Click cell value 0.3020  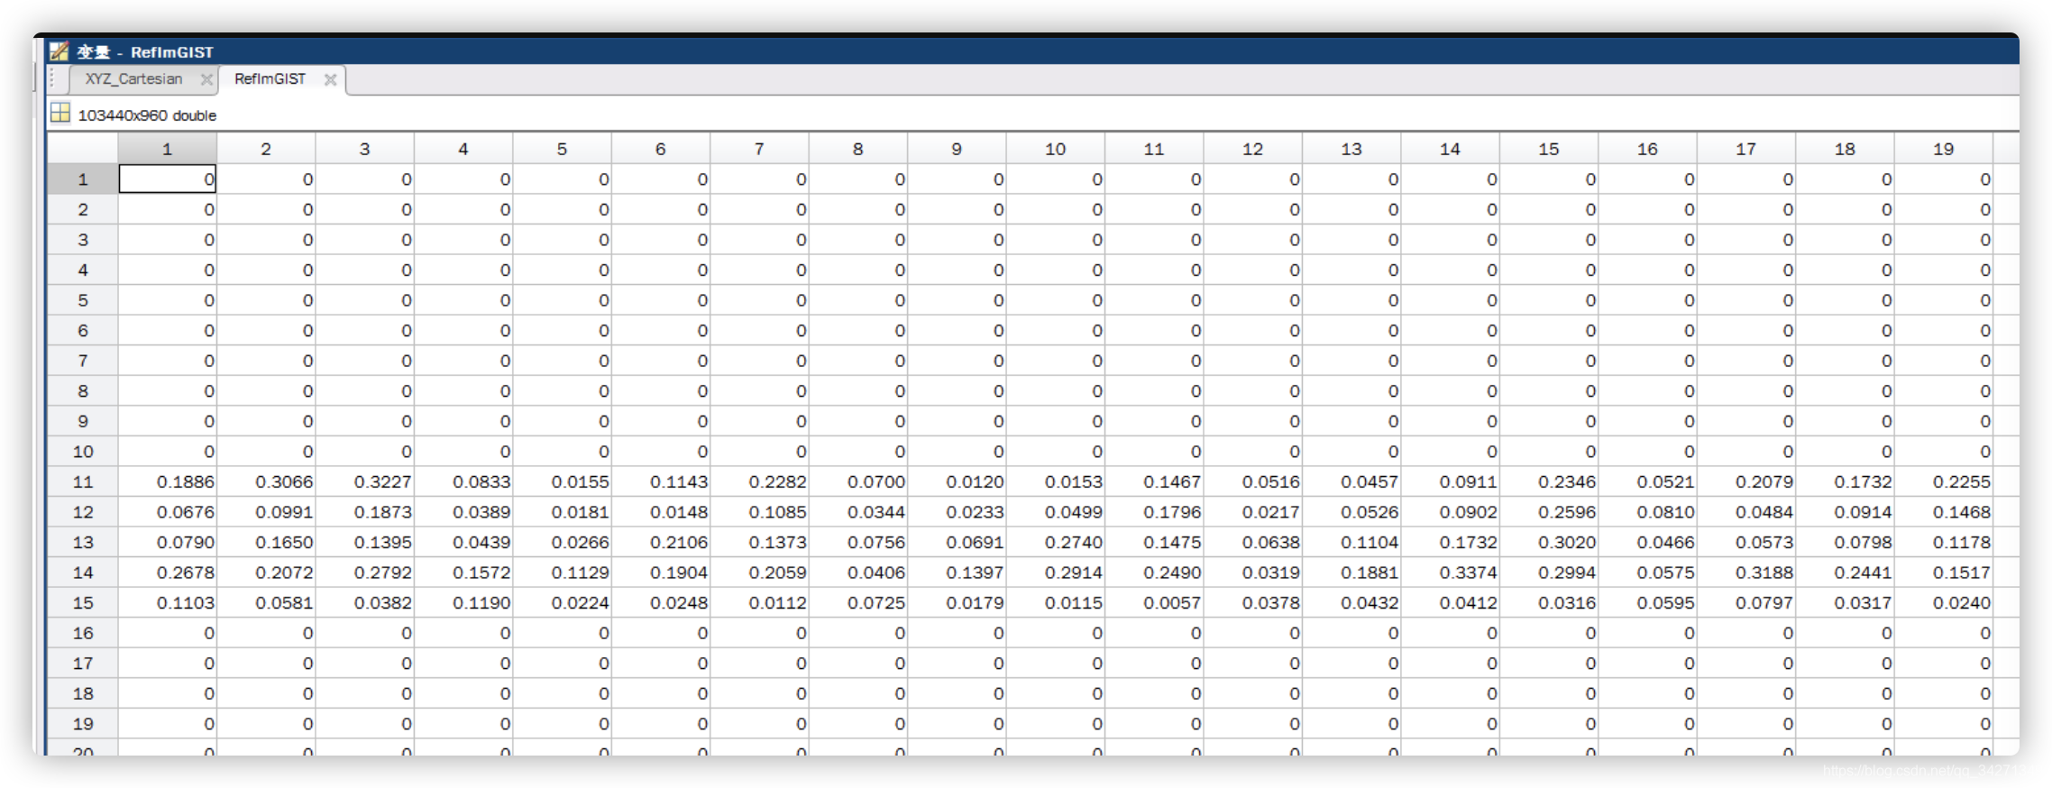coord(1567,542)
